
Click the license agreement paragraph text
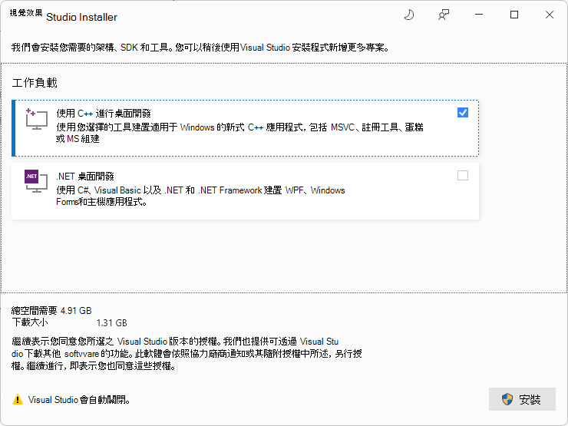[187, 354]
